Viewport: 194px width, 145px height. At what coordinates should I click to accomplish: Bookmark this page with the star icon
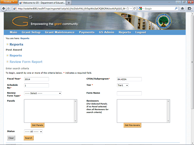point(128,9)
